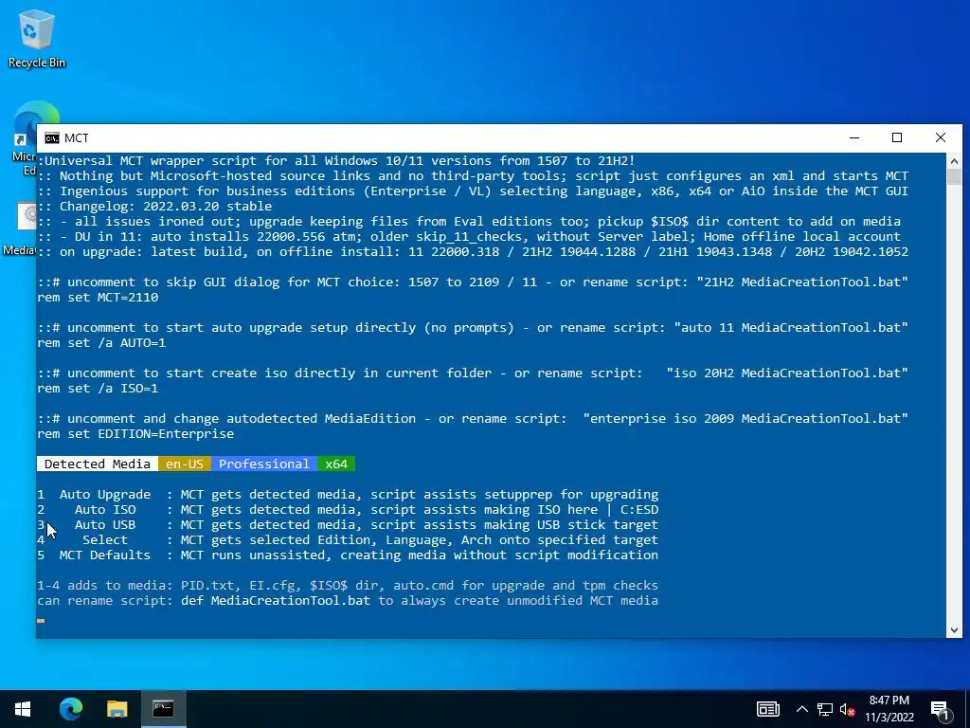Click the console scrollbar up arrow
The width and height of the screenshot is (970, 728).
tap(954, 161)
